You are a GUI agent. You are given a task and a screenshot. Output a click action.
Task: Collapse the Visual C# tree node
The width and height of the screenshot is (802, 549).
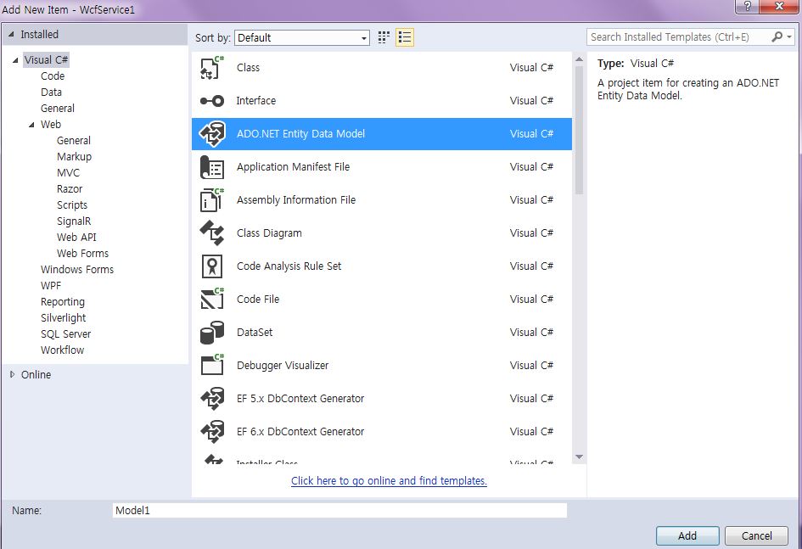[15, 60]
